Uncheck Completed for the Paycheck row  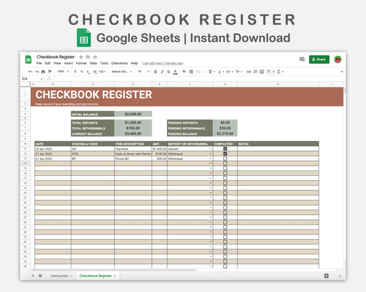coord(225,149)
